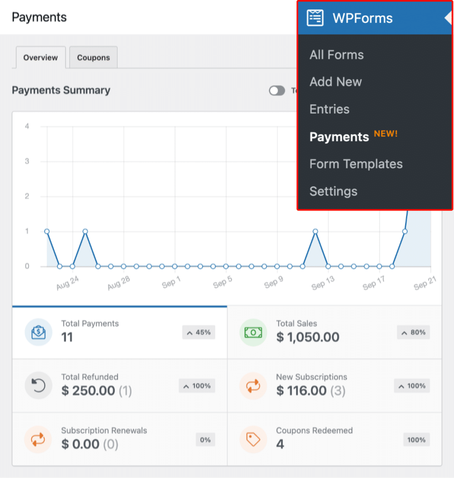Viewport: 454px width, 478px height.
Task: Select the Payments menu item marked NEW
Action: click(339, 137)
